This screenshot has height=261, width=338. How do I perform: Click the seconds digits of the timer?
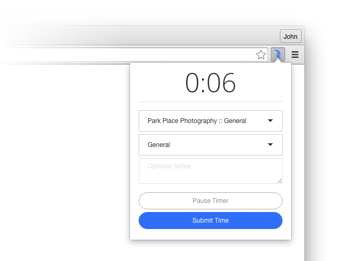click(x=221, y=83)
